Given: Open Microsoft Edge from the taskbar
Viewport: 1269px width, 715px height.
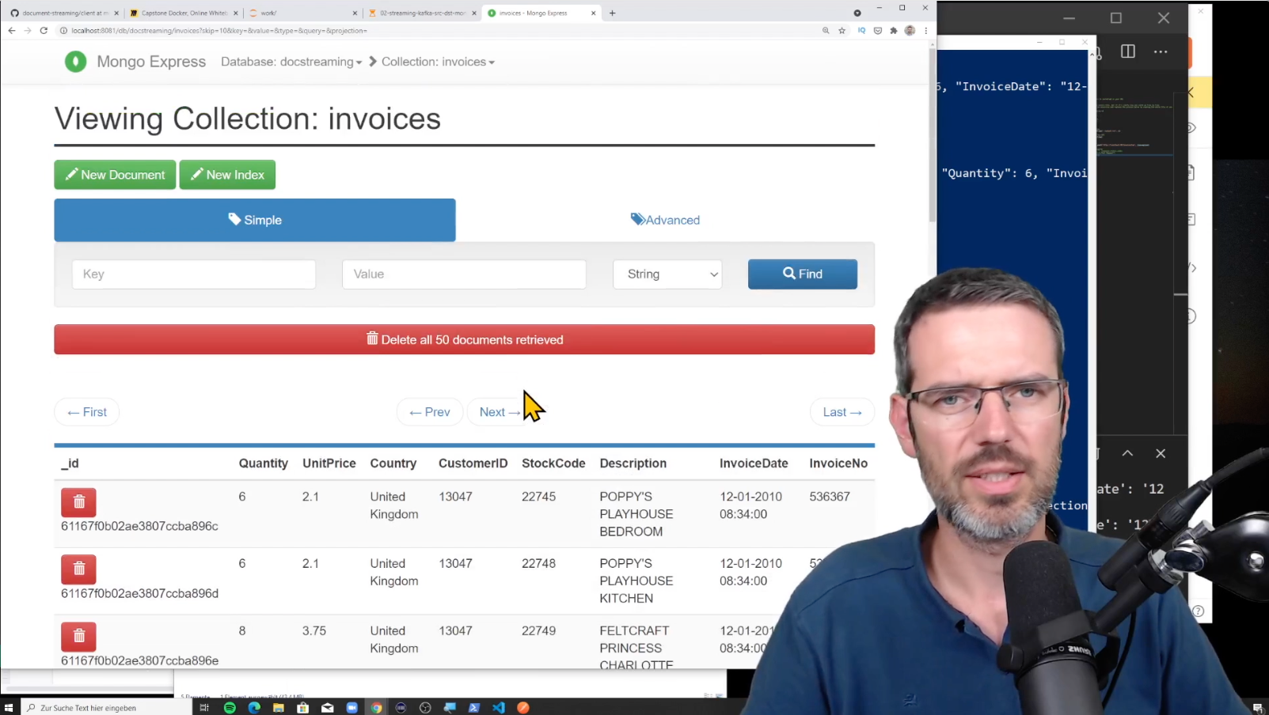Looking at the screenshot, I should pyautogui.click(x=254, y=708).
